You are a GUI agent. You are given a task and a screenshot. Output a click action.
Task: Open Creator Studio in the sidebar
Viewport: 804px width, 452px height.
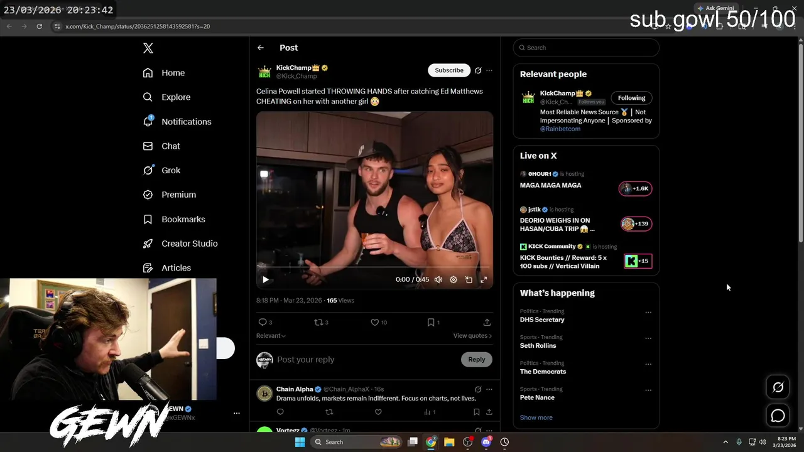point(180,244)
